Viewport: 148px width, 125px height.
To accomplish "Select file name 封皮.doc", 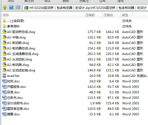I will (13, 81).
